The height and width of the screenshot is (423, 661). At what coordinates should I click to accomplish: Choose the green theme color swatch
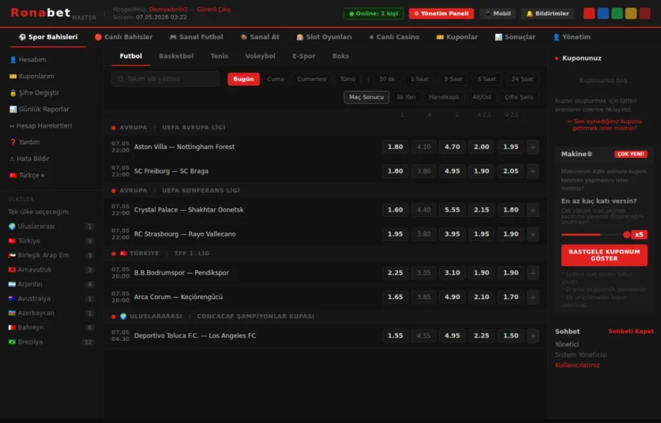[616, 14]
